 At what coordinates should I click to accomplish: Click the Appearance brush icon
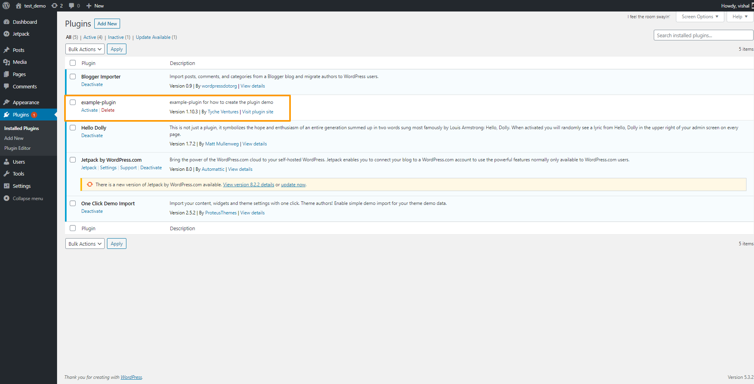6,102
